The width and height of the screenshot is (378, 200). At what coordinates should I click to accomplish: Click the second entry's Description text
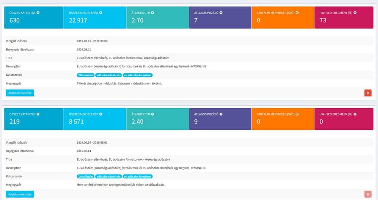141,168
